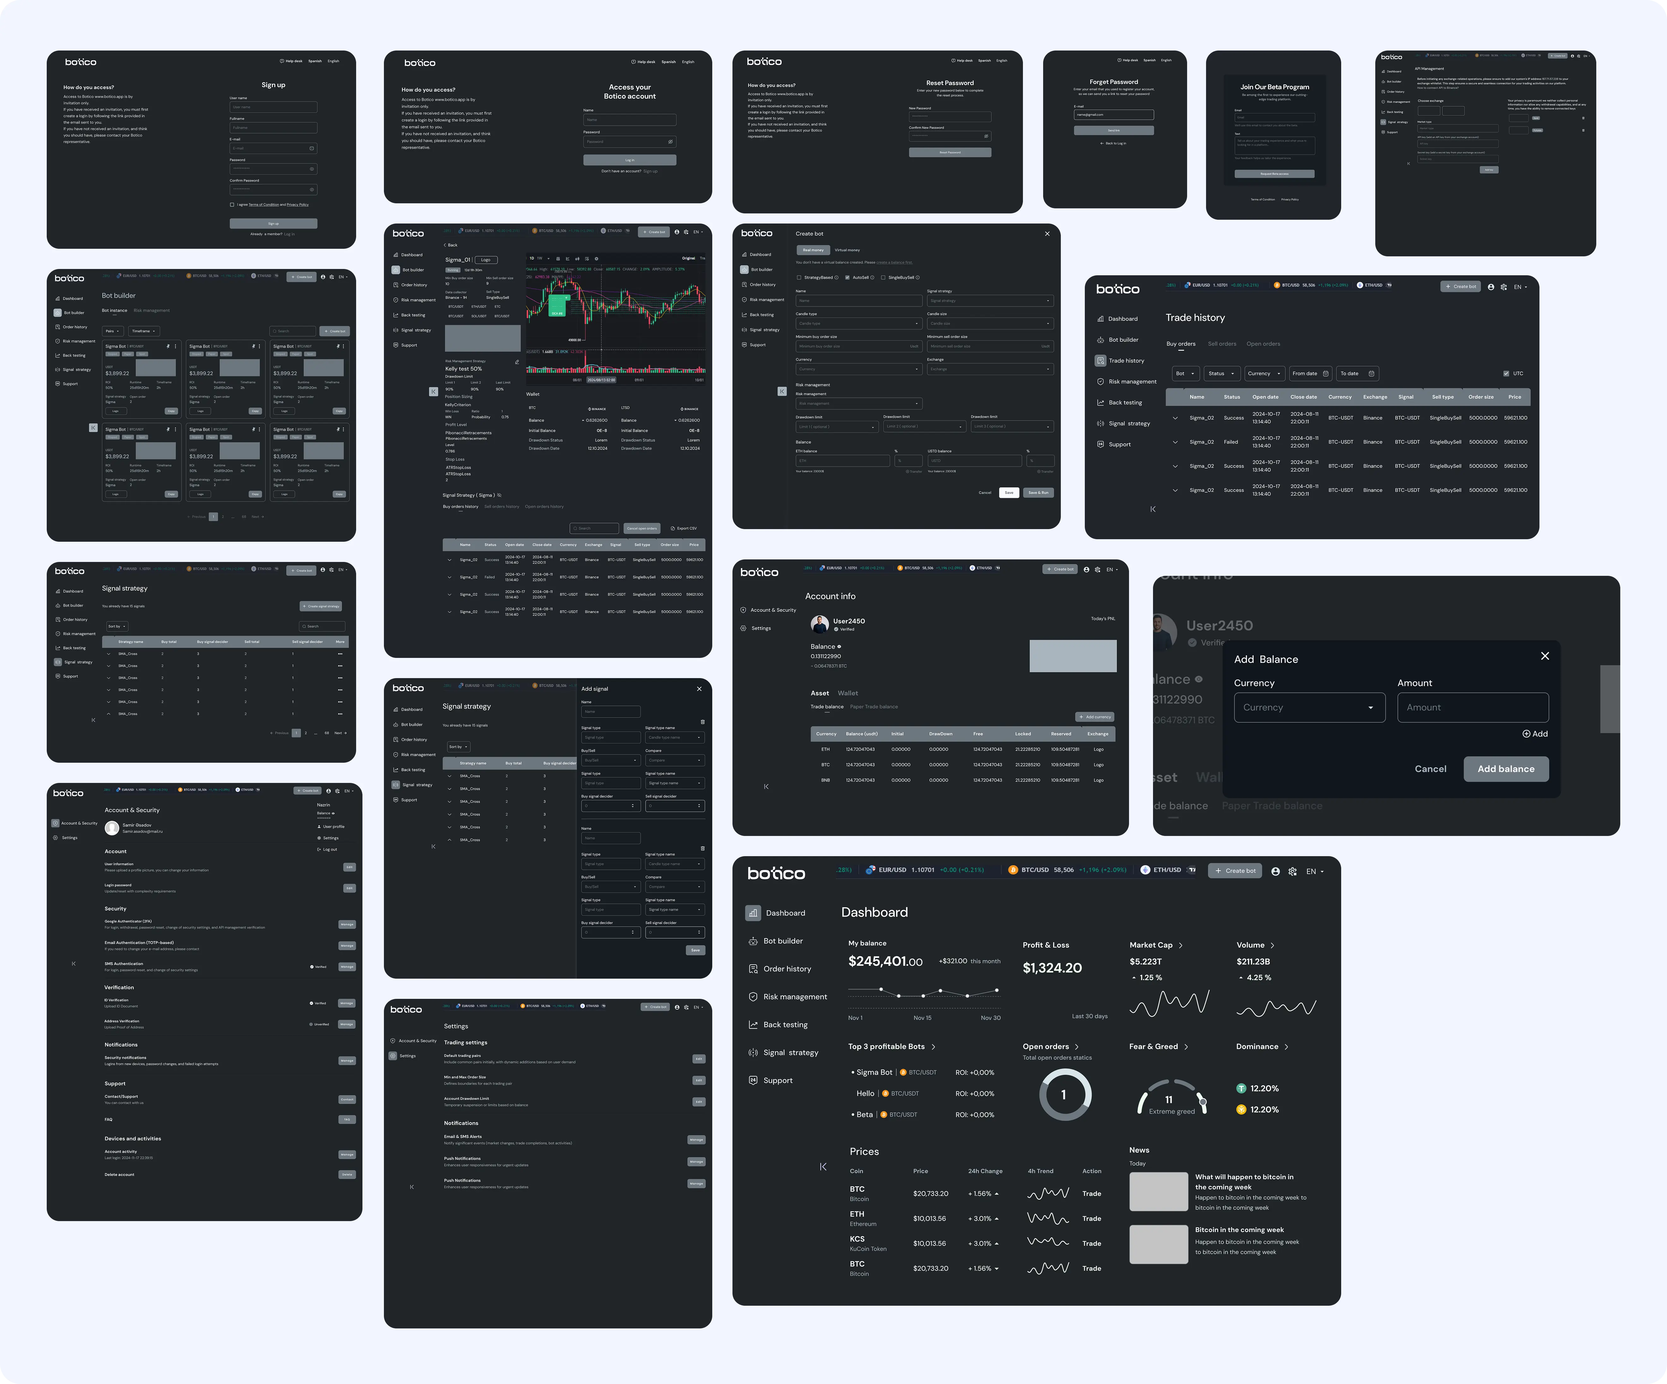Screen dimensions: 1667x1384
Task: Open Risk management shield icon on Dashboard screen
Action: click(753, 997)
